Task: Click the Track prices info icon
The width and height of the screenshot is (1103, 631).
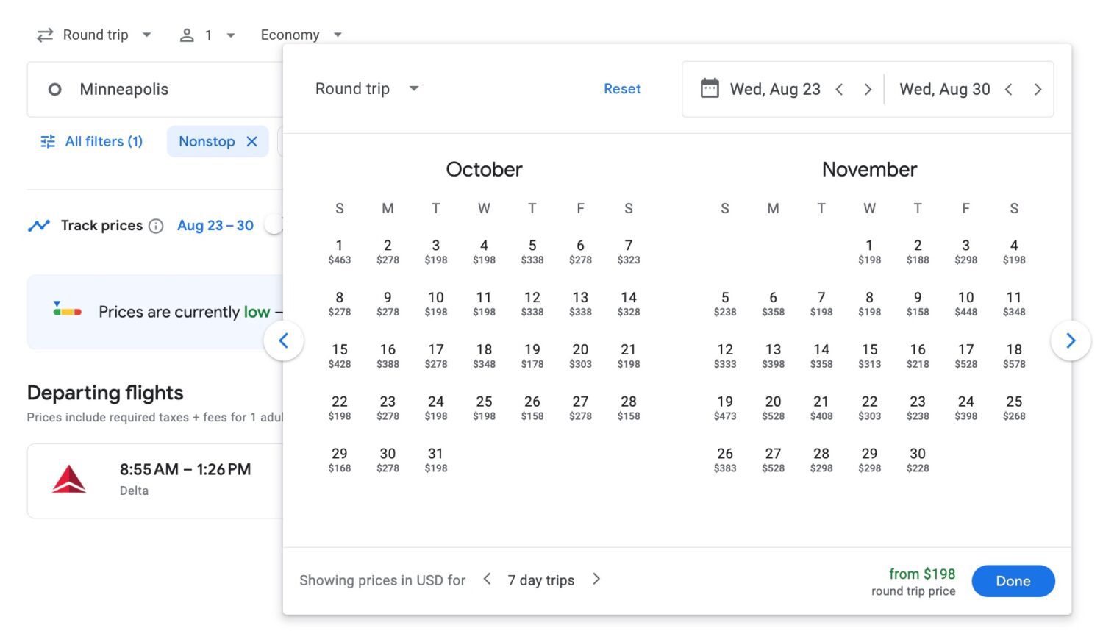Action: pyautogui.click(x=156, y=226)
